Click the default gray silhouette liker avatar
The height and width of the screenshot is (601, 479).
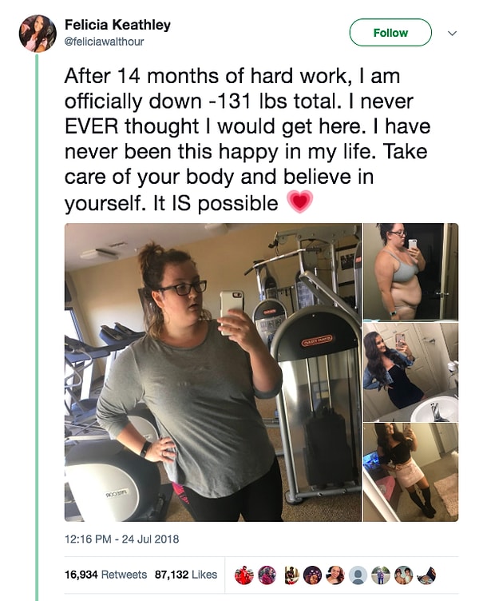click(358, 575)
